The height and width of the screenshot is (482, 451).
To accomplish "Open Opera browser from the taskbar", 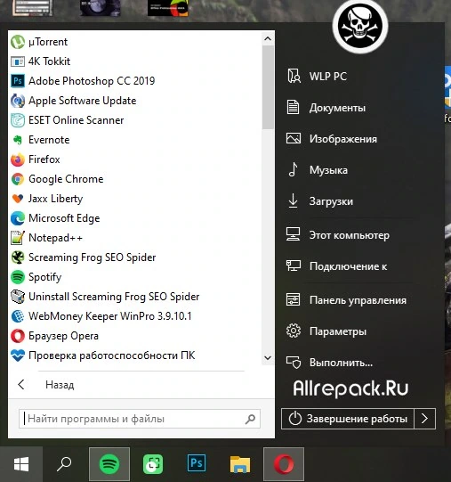I will 284,464.
